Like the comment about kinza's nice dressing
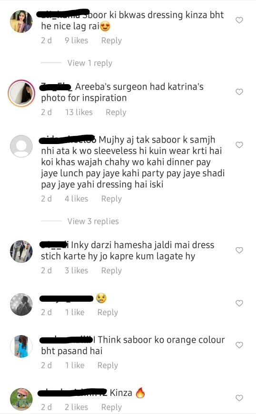This screenshot has width=256, height=414. 239,20
